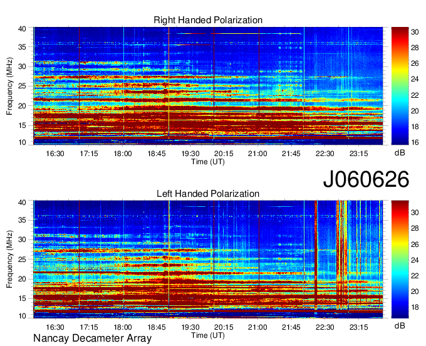Click the 15 MHz frequency tick of Left Handed plot
Viewport: 426px width, 346px height.
[x=23, y=299]
